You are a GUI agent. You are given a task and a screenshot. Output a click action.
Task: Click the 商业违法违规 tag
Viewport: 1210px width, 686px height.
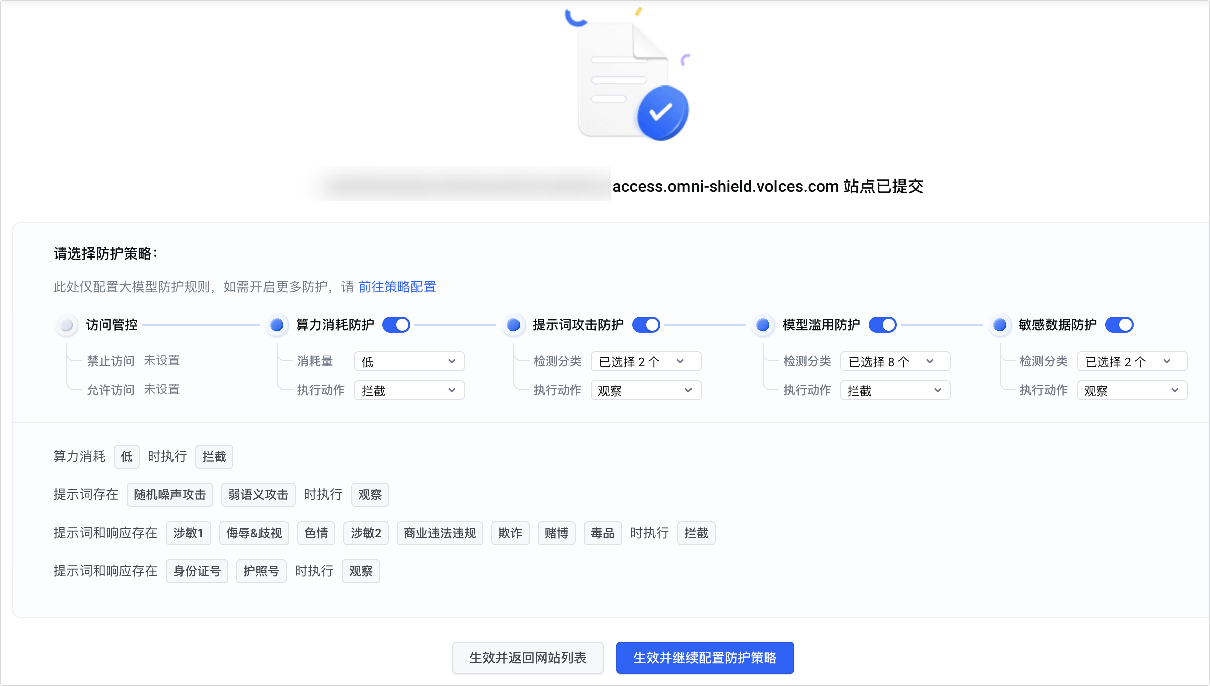(x=440, y=533)
